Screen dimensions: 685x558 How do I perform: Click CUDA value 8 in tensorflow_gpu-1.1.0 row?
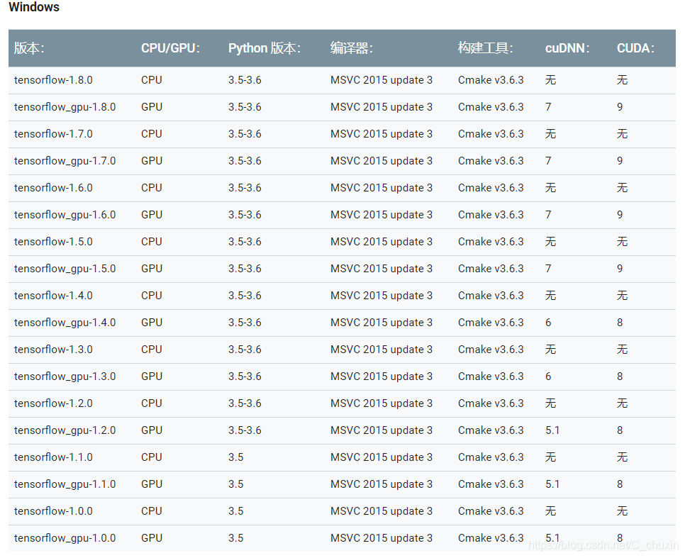click(x=620, y=484)
